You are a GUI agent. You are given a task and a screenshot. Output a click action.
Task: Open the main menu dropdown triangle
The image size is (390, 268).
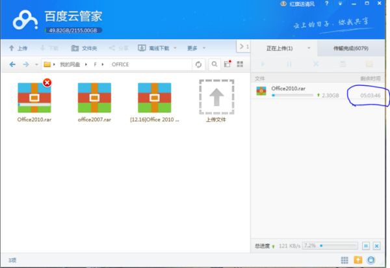pyautogui.click(x=340, y=3)
